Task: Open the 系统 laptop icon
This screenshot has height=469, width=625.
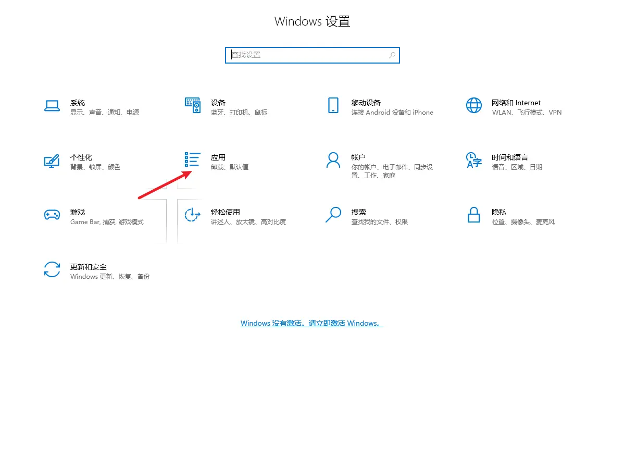Action: click(x=52, y=106)
